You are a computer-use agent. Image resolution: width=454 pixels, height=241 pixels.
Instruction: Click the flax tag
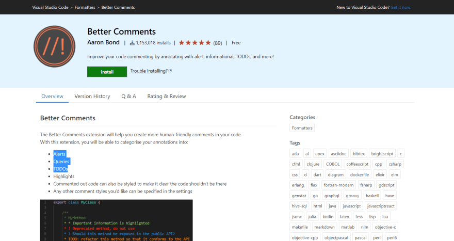[x=314, y=185]
